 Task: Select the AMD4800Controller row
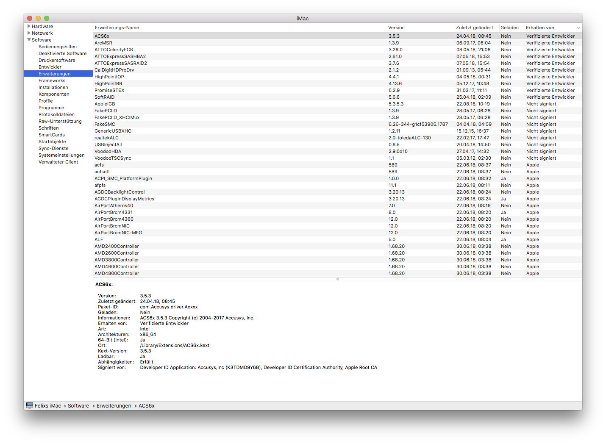pos(338,273)
